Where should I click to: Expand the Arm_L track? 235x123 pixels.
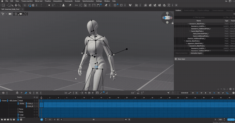pyautogui.click(x=27, y=103)
